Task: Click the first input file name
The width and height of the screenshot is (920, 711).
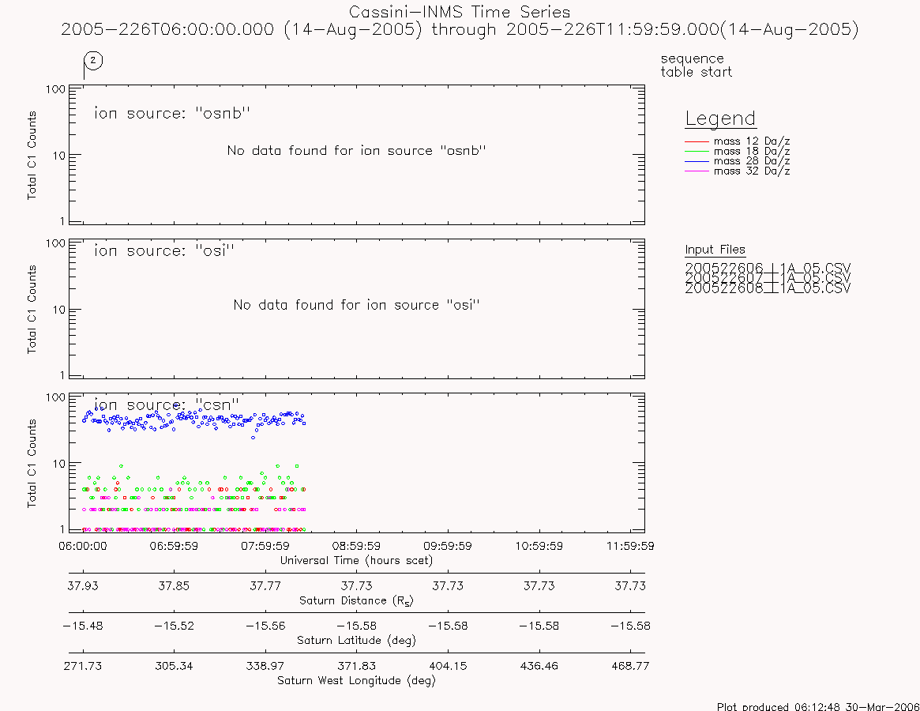Action: click(768, 269)
